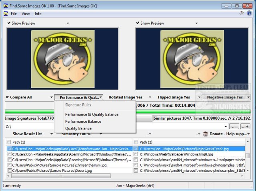The width and height of the screenshot is (256, 191).
Task: Click the add folder ...+ button
Action: 245,126
